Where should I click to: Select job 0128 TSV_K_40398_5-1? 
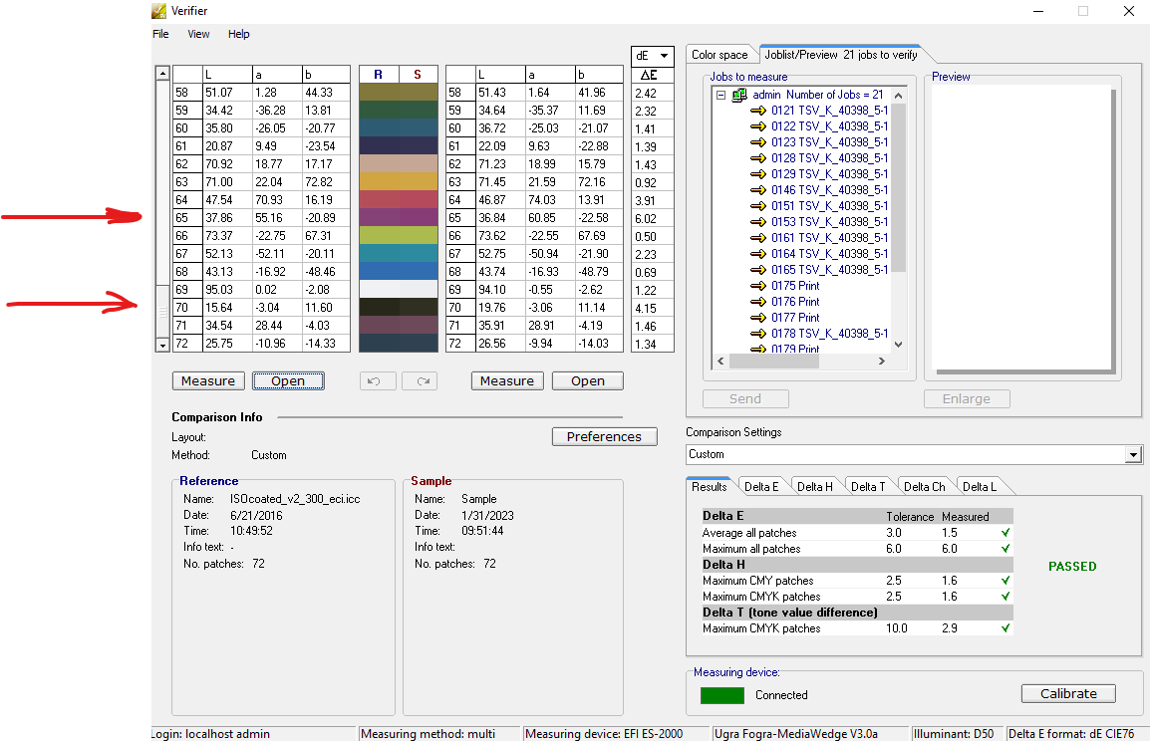tap(829, 158)
